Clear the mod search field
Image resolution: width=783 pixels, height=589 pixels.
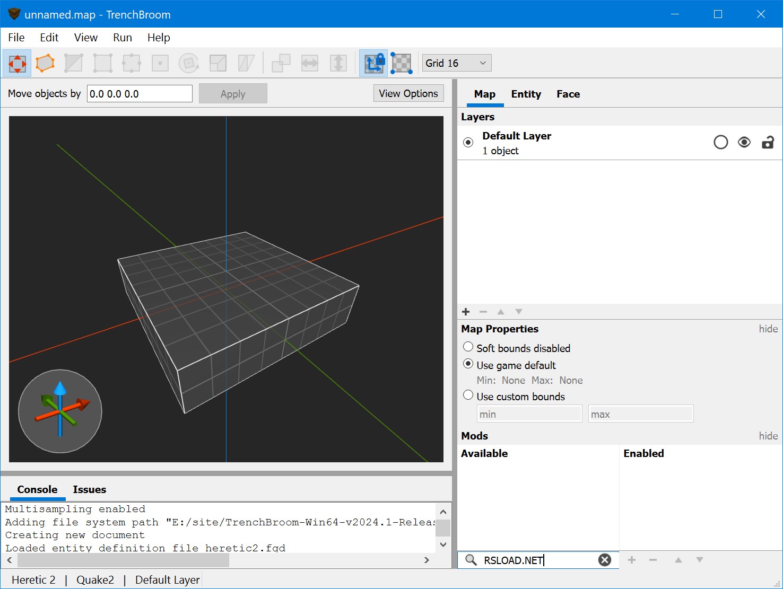click(x=604, y=560)
